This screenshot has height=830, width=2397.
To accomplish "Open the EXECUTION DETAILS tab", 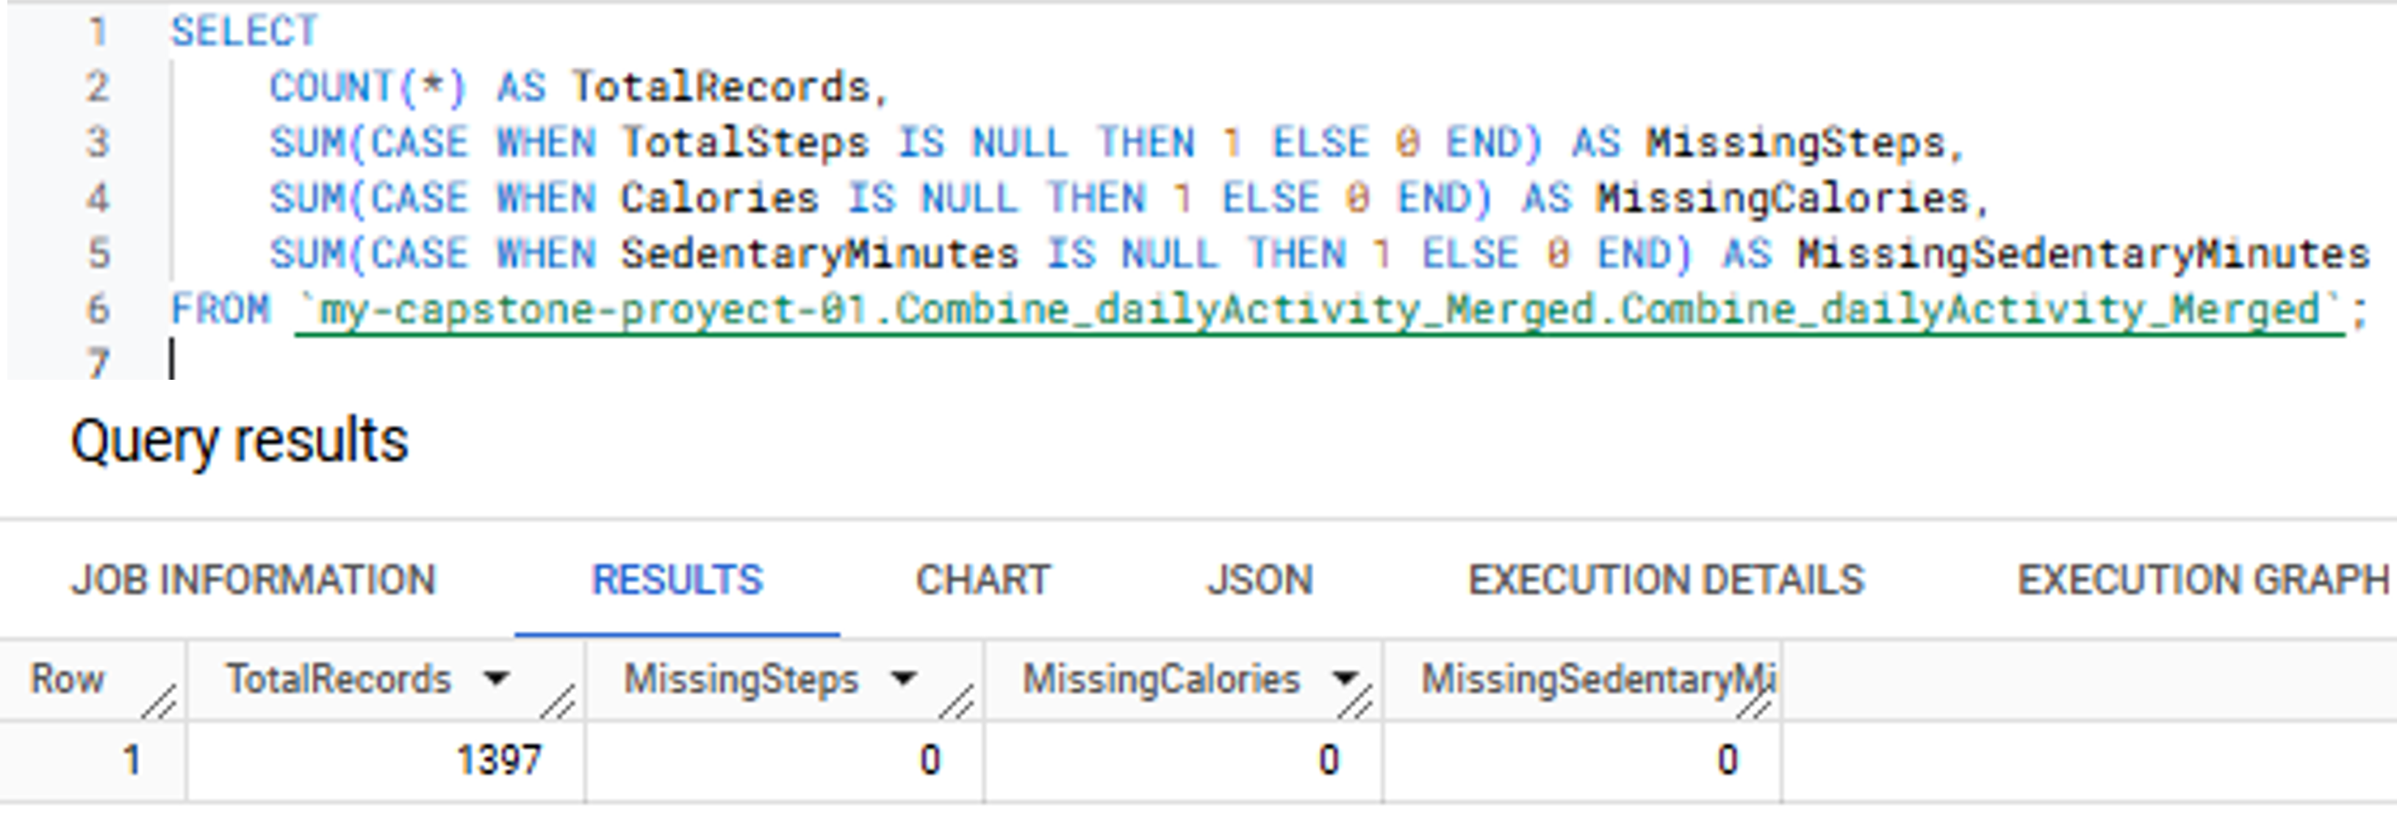I will coord(1666,580).
